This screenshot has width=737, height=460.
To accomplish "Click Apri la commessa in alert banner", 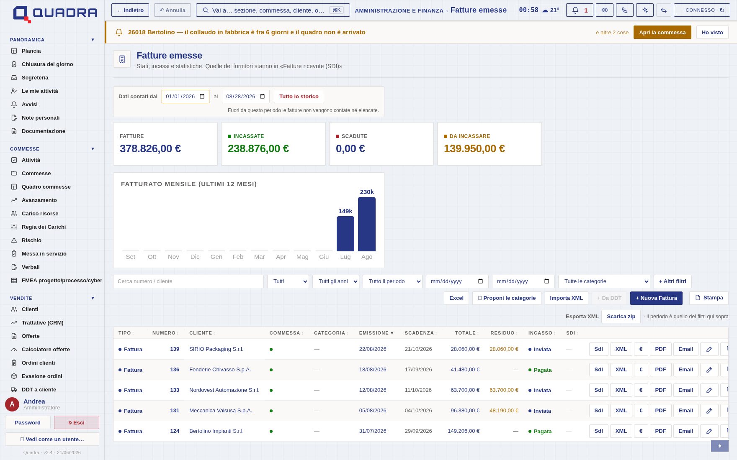I will (x=662, y=32).
